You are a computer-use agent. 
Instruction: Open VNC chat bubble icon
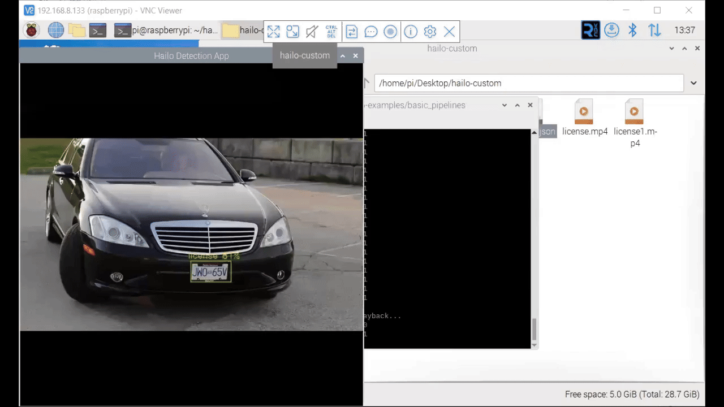coord(370,32)
